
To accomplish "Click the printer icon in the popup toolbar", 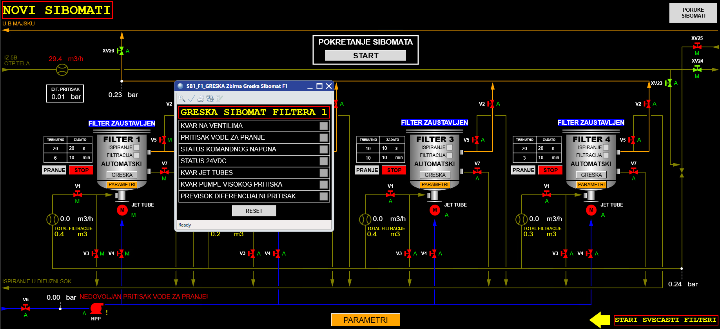I will coord(201,98).
